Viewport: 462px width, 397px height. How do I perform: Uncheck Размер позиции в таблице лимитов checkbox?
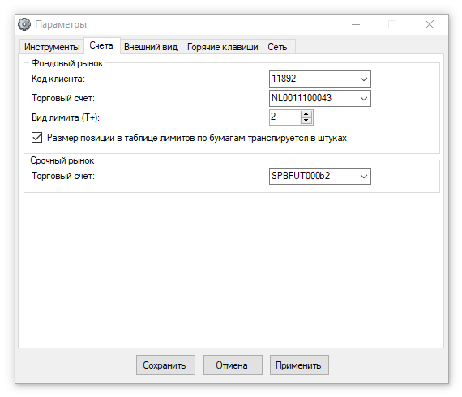(36, 137)
